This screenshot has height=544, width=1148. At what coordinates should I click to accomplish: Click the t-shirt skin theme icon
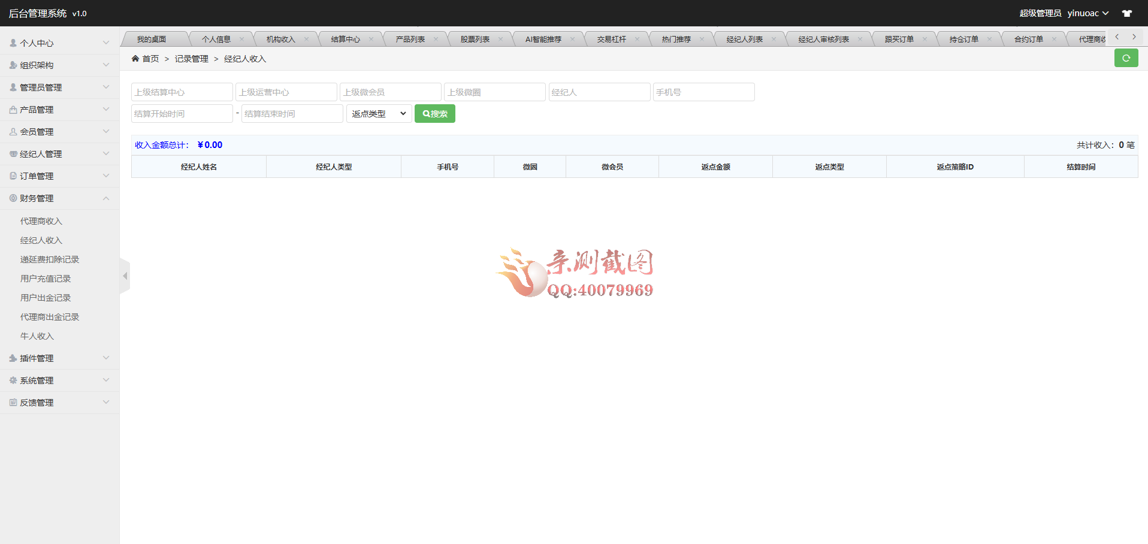1127,13
